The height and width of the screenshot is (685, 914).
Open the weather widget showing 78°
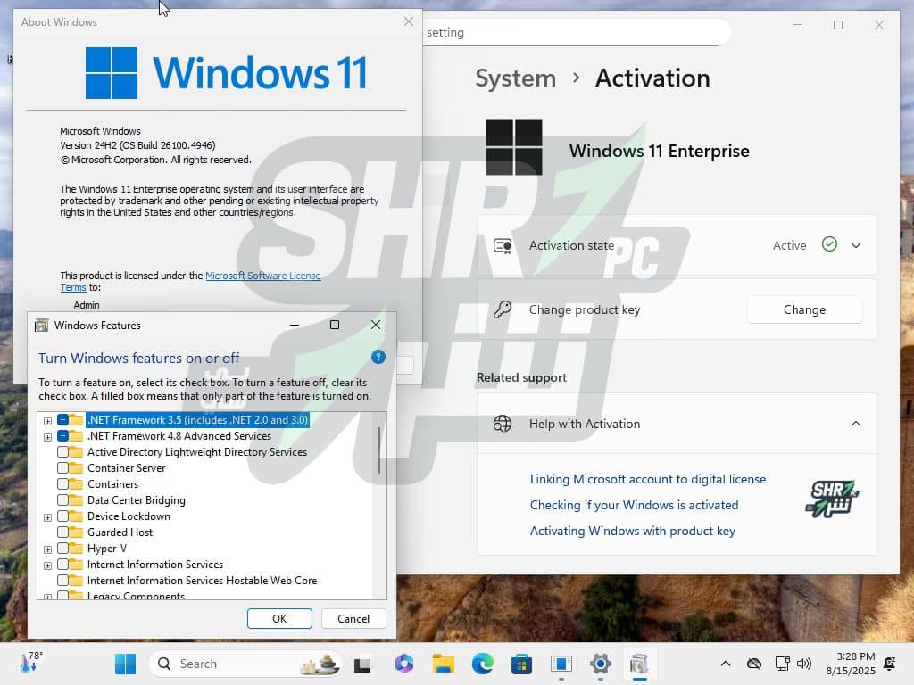pos(30,663)
